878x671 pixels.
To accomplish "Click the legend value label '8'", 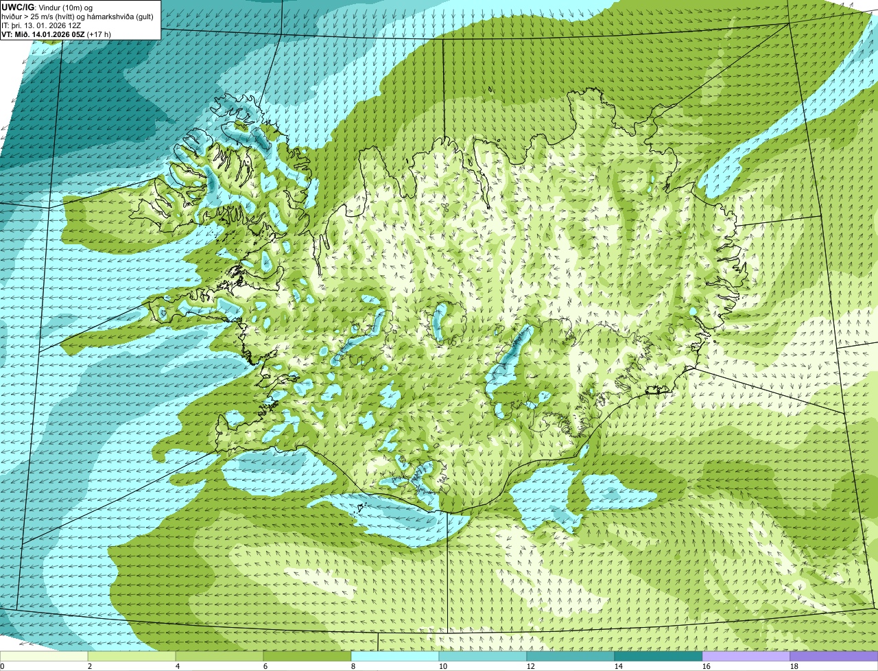I will click(x=353, y=666).
